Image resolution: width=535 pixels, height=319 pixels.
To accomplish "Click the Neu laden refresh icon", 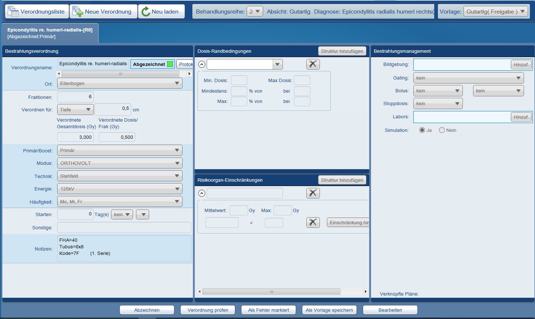I will pyautogui.click(x=145, y=11).
